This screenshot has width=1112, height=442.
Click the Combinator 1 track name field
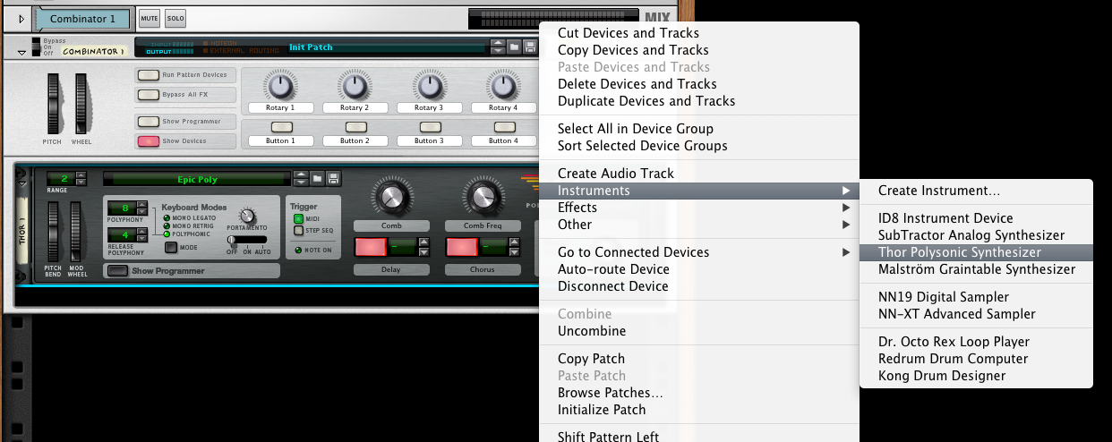click(x=82, y=19)
